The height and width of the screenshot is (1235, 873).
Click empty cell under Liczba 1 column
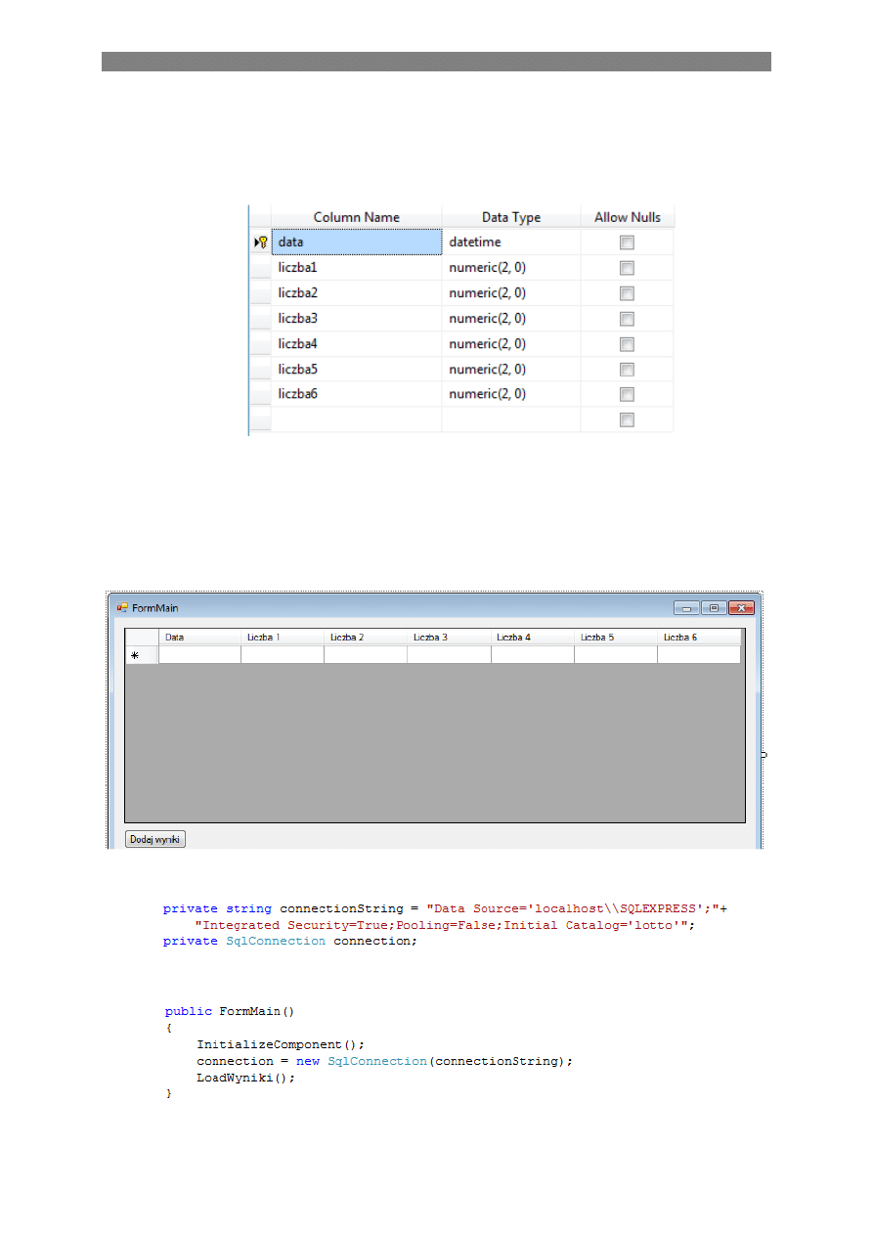[x=282, y=655]
